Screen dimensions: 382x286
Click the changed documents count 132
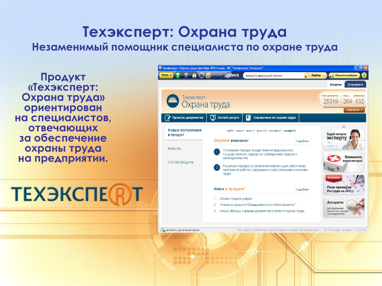click(x=360, y=102)
